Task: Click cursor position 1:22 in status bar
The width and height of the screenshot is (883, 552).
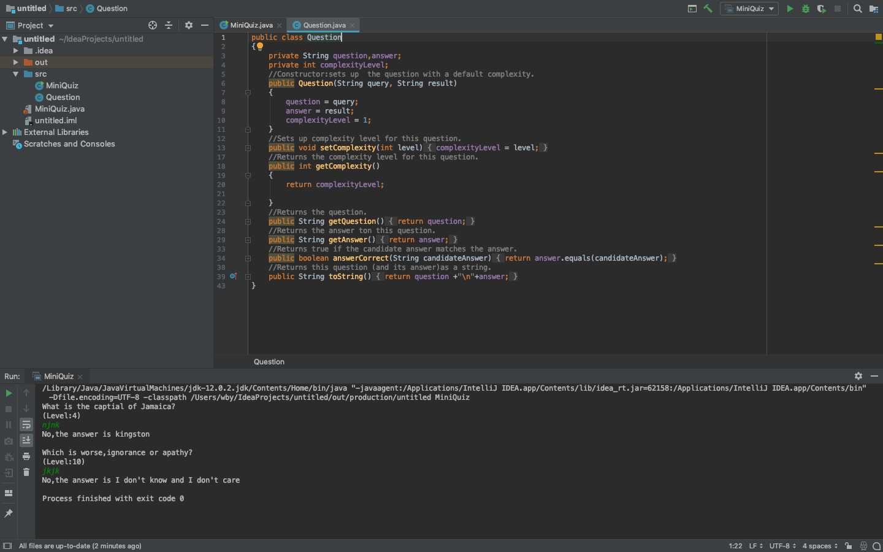Action: point(735,546)
